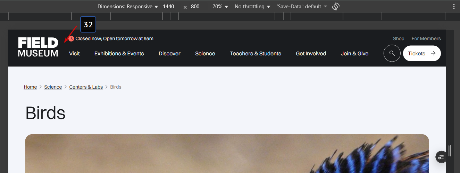Click the red clock hours icon
The image size is (460, 173).
click(71, 38)
